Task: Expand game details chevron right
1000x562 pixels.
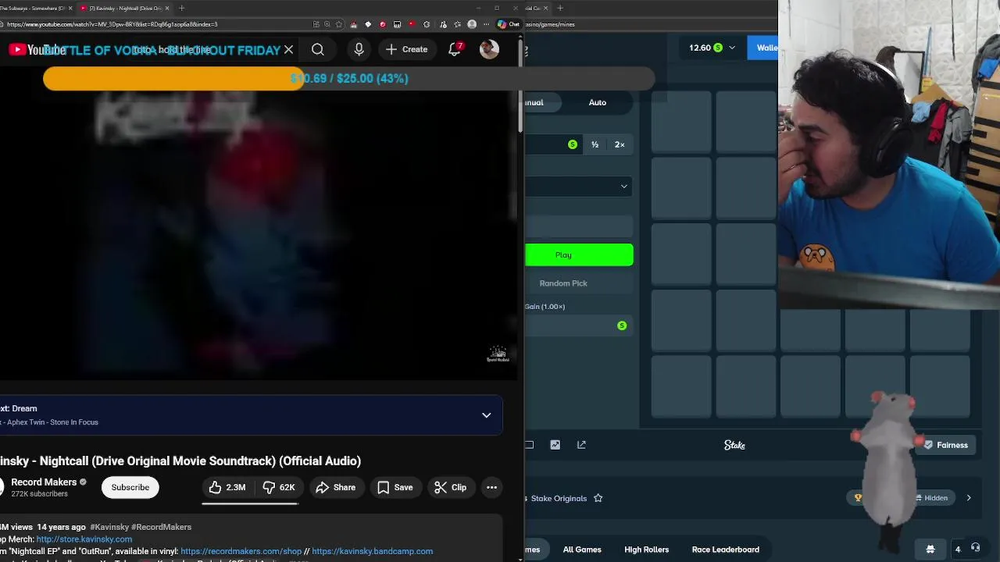Action: click(969, 498)
